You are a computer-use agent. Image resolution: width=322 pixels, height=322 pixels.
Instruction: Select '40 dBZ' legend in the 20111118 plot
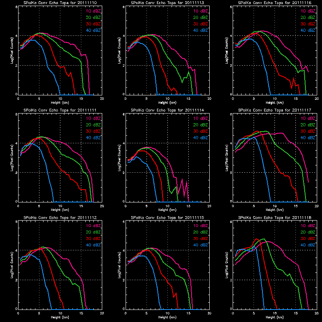(308, 245)
